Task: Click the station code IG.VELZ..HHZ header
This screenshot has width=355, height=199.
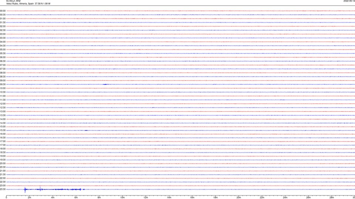Action: [13, 1]
